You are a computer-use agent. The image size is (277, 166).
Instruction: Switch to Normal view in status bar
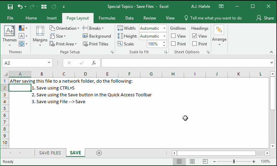[x=179, y=161]
